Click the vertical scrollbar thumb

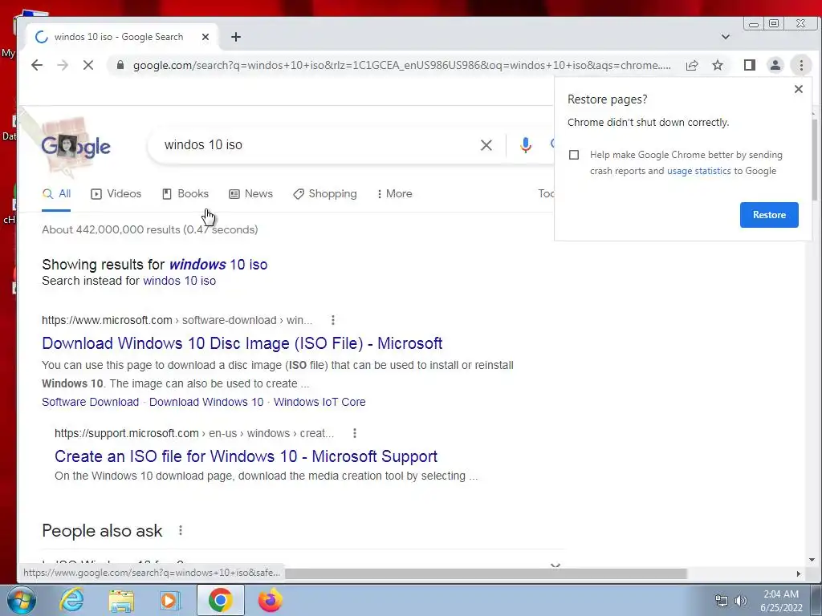coord(813,160)
